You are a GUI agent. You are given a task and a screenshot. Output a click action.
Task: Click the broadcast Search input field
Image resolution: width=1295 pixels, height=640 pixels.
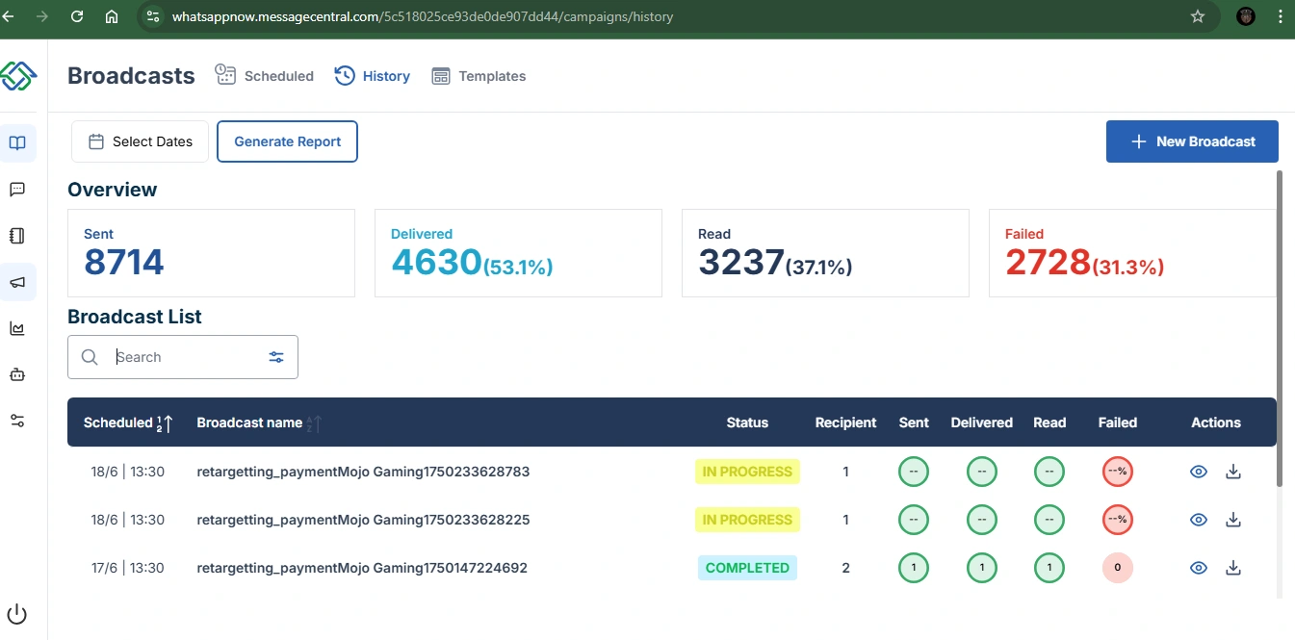tap(183, 357)
